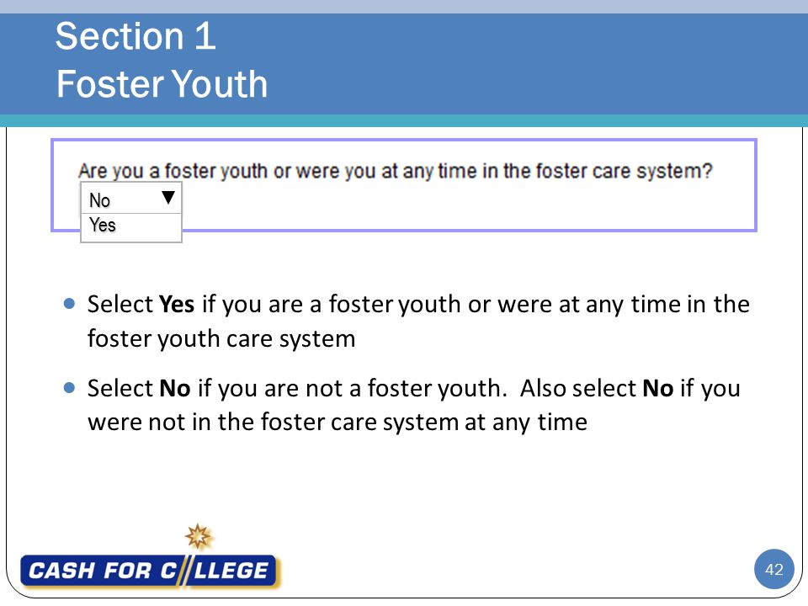Click the bold No after 'Also select'
Viewport: 808px width, 606px height.
658,388
